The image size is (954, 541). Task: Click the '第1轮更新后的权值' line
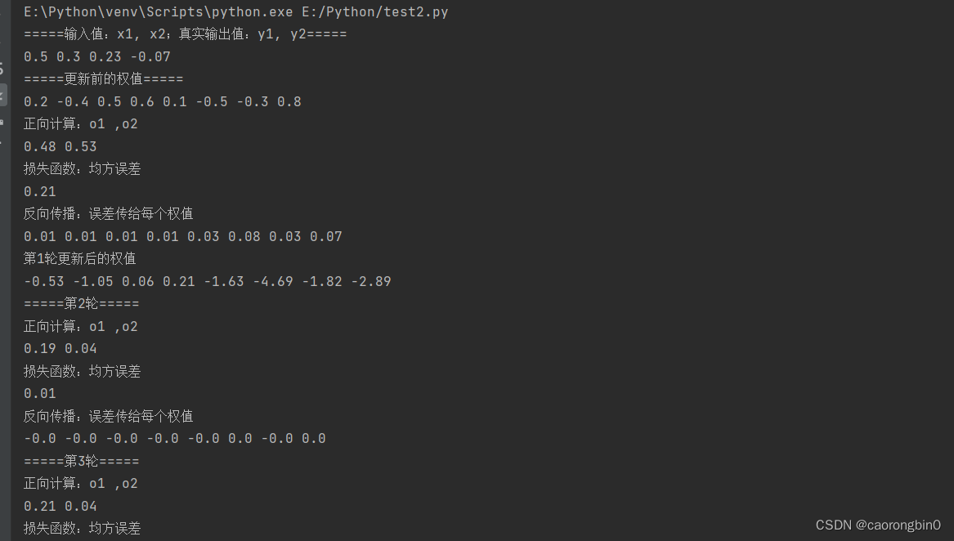pyautogui.click(x=79, y=258)
